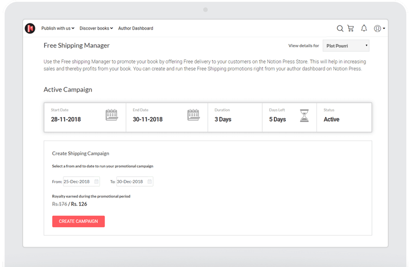Click the Start Date calendar icon
This screenshot has width=411, height=267.
[x=112, y=116]
